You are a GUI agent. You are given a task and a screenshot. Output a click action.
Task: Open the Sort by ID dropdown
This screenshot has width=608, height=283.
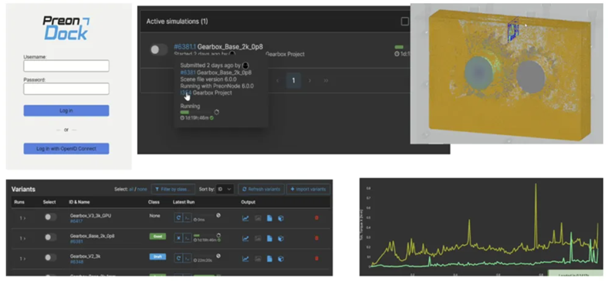coord(225,189)
